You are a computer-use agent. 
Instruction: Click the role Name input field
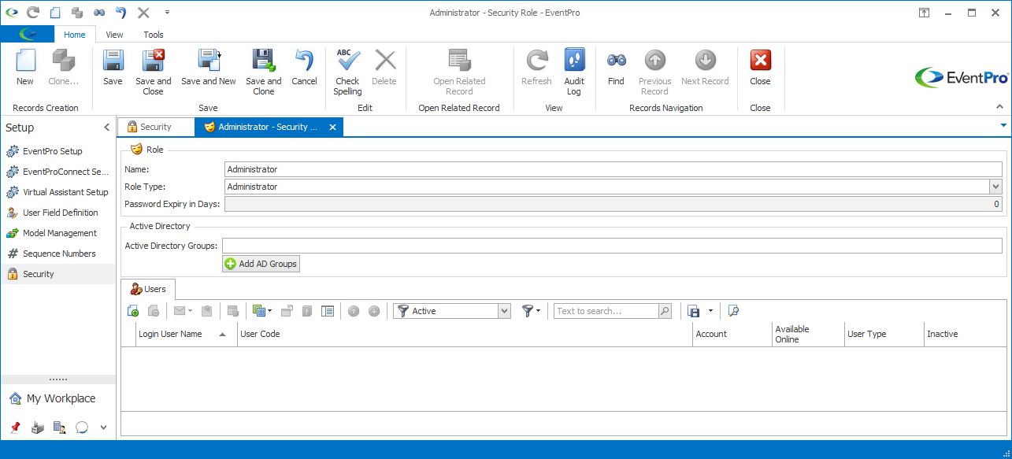(614, 169)
